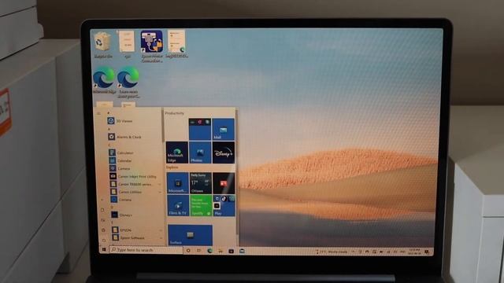Viewport: 504px width, 283px height.
Task: Open Settings gear in the Start left rail
Action: point(103,230)
